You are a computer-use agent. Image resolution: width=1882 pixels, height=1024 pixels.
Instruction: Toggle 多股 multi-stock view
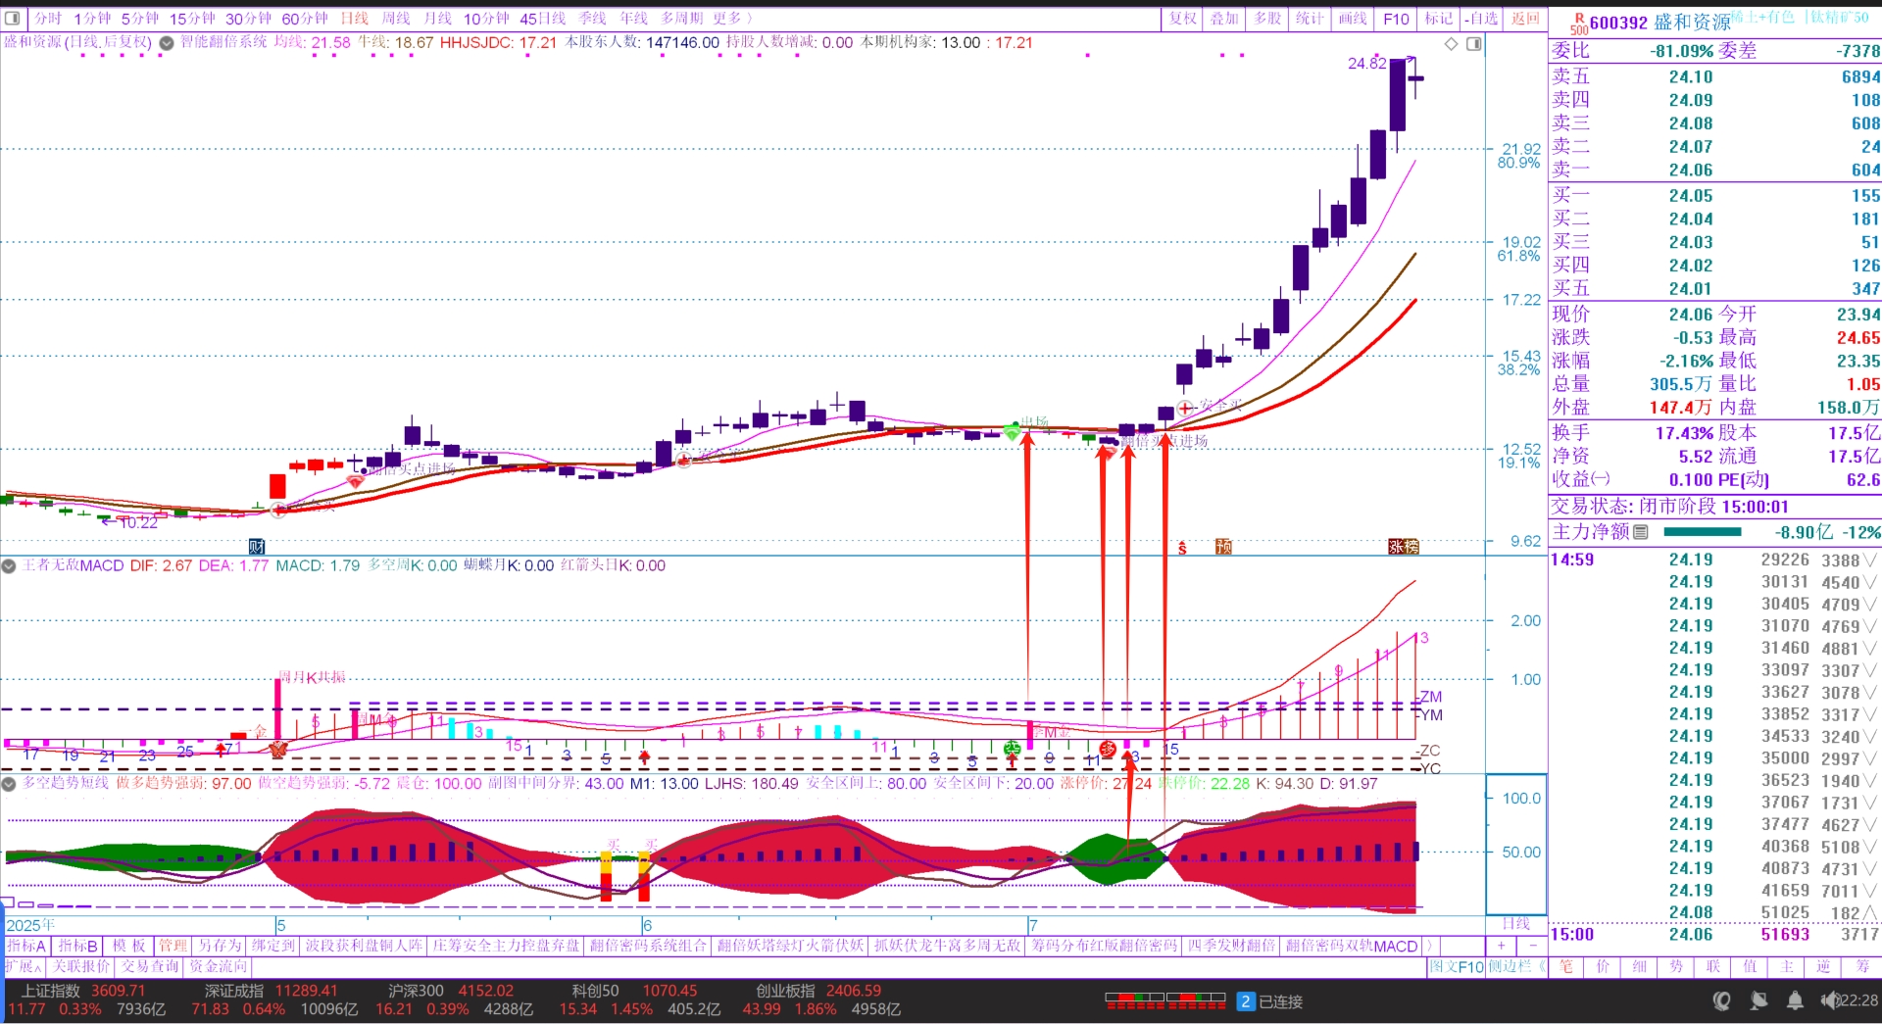click(1267, 19)
